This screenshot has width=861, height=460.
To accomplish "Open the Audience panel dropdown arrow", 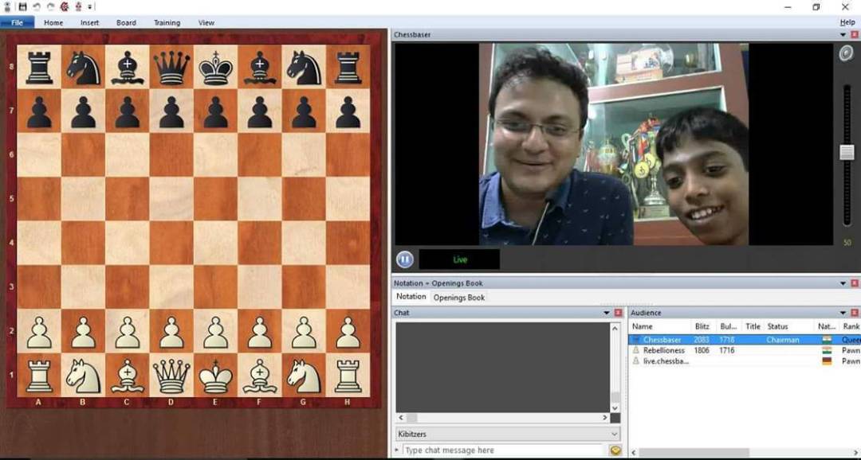I will coord(843,313).
